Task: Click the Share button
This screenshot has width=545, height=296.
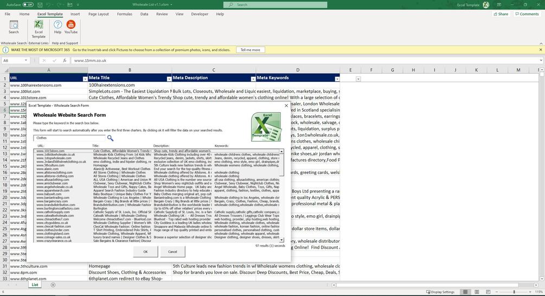Action: (501, 14)
